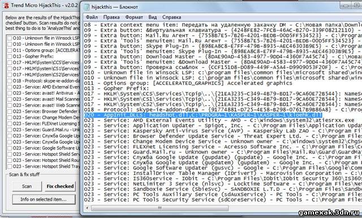Click the O23 InstallDriver Table Manager line
362x218 pixels.
(223, 173)
